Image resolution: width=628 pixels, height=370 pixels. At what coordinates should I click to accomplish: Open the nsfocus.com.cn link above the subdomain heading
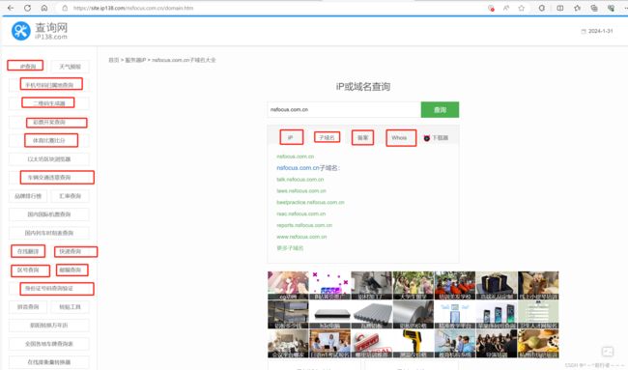296,157
